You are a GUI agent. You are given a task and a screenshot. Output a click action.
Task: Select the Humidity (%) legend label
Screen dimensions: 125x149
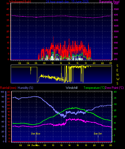(x=25, y=88)
